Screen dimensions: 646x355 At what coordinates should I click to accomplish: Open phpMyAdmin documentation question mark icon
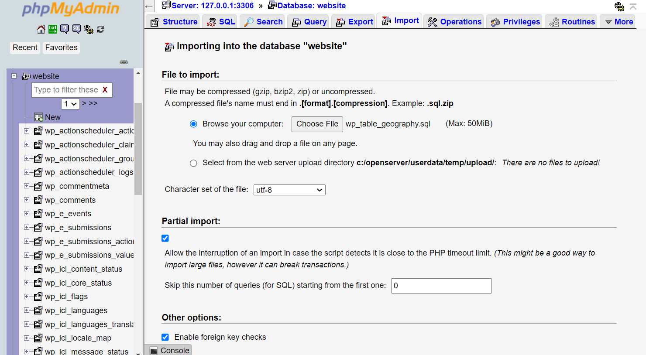[x=65, y=29]
